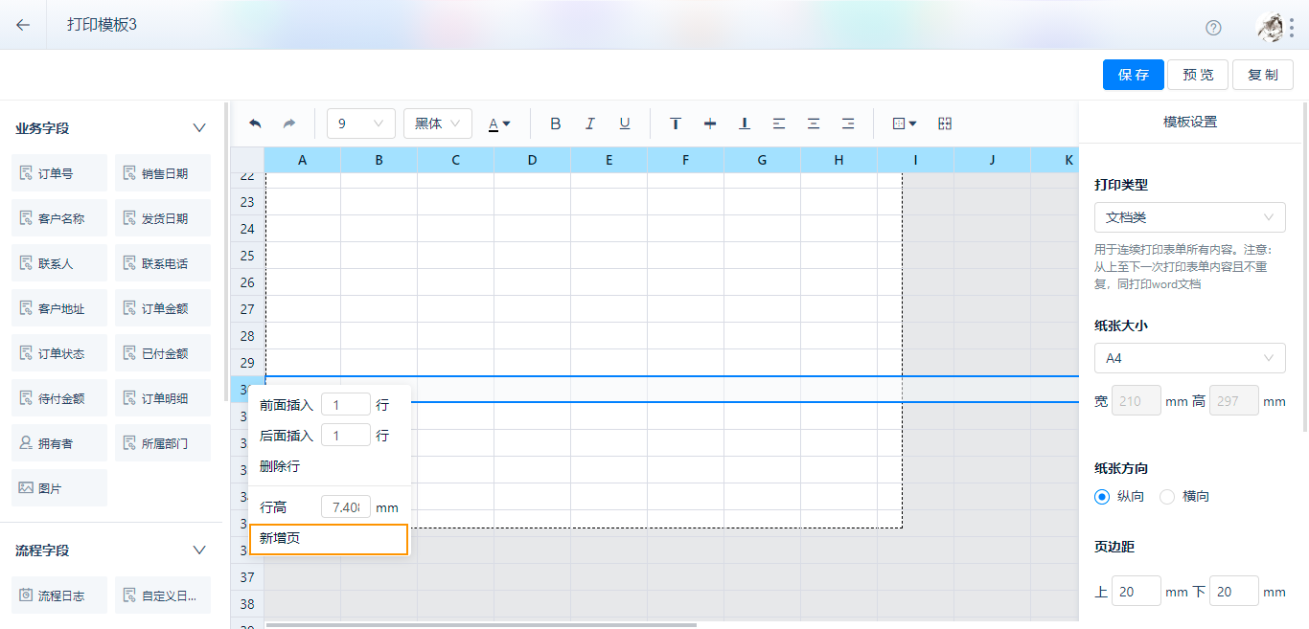Image resolution: width=1309 pixels, height=629 pixels.
Task: Undo the last edit
Action: click(x=255, y=124)
